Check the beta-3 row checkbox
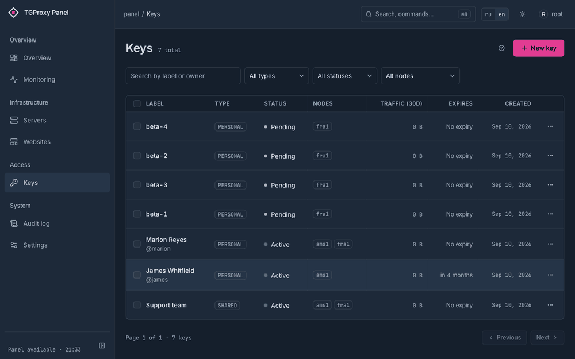The image size is (575, 359). coord(137,184)
